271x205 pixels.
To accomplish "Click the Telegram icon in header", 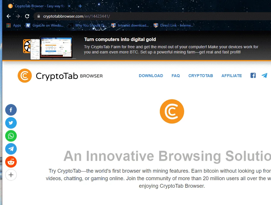I will (264, 75).
